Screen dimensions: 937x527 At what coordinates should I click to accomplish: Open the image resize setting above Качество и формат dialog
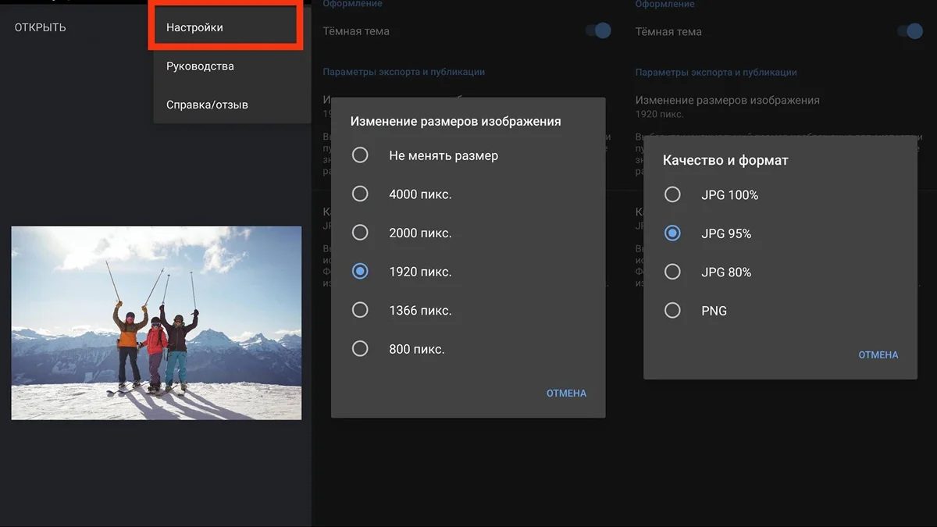point(727,106)
